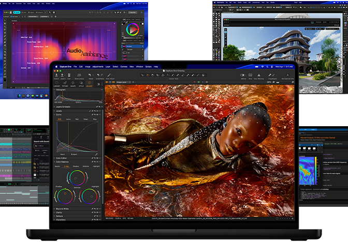Select the highlighted layer in Affinity window

click(x=133, y=47)
